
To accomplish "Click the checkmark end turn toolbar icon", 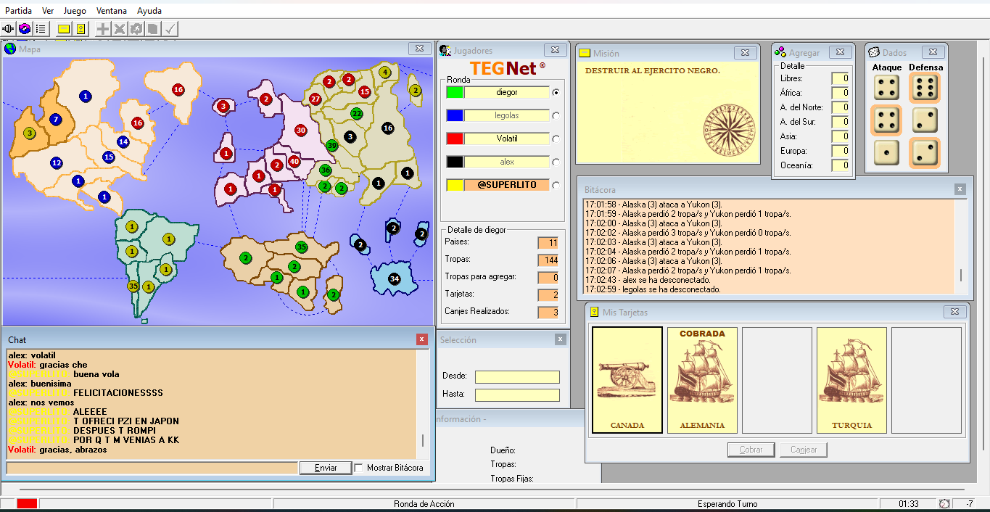I will (170, 29).
